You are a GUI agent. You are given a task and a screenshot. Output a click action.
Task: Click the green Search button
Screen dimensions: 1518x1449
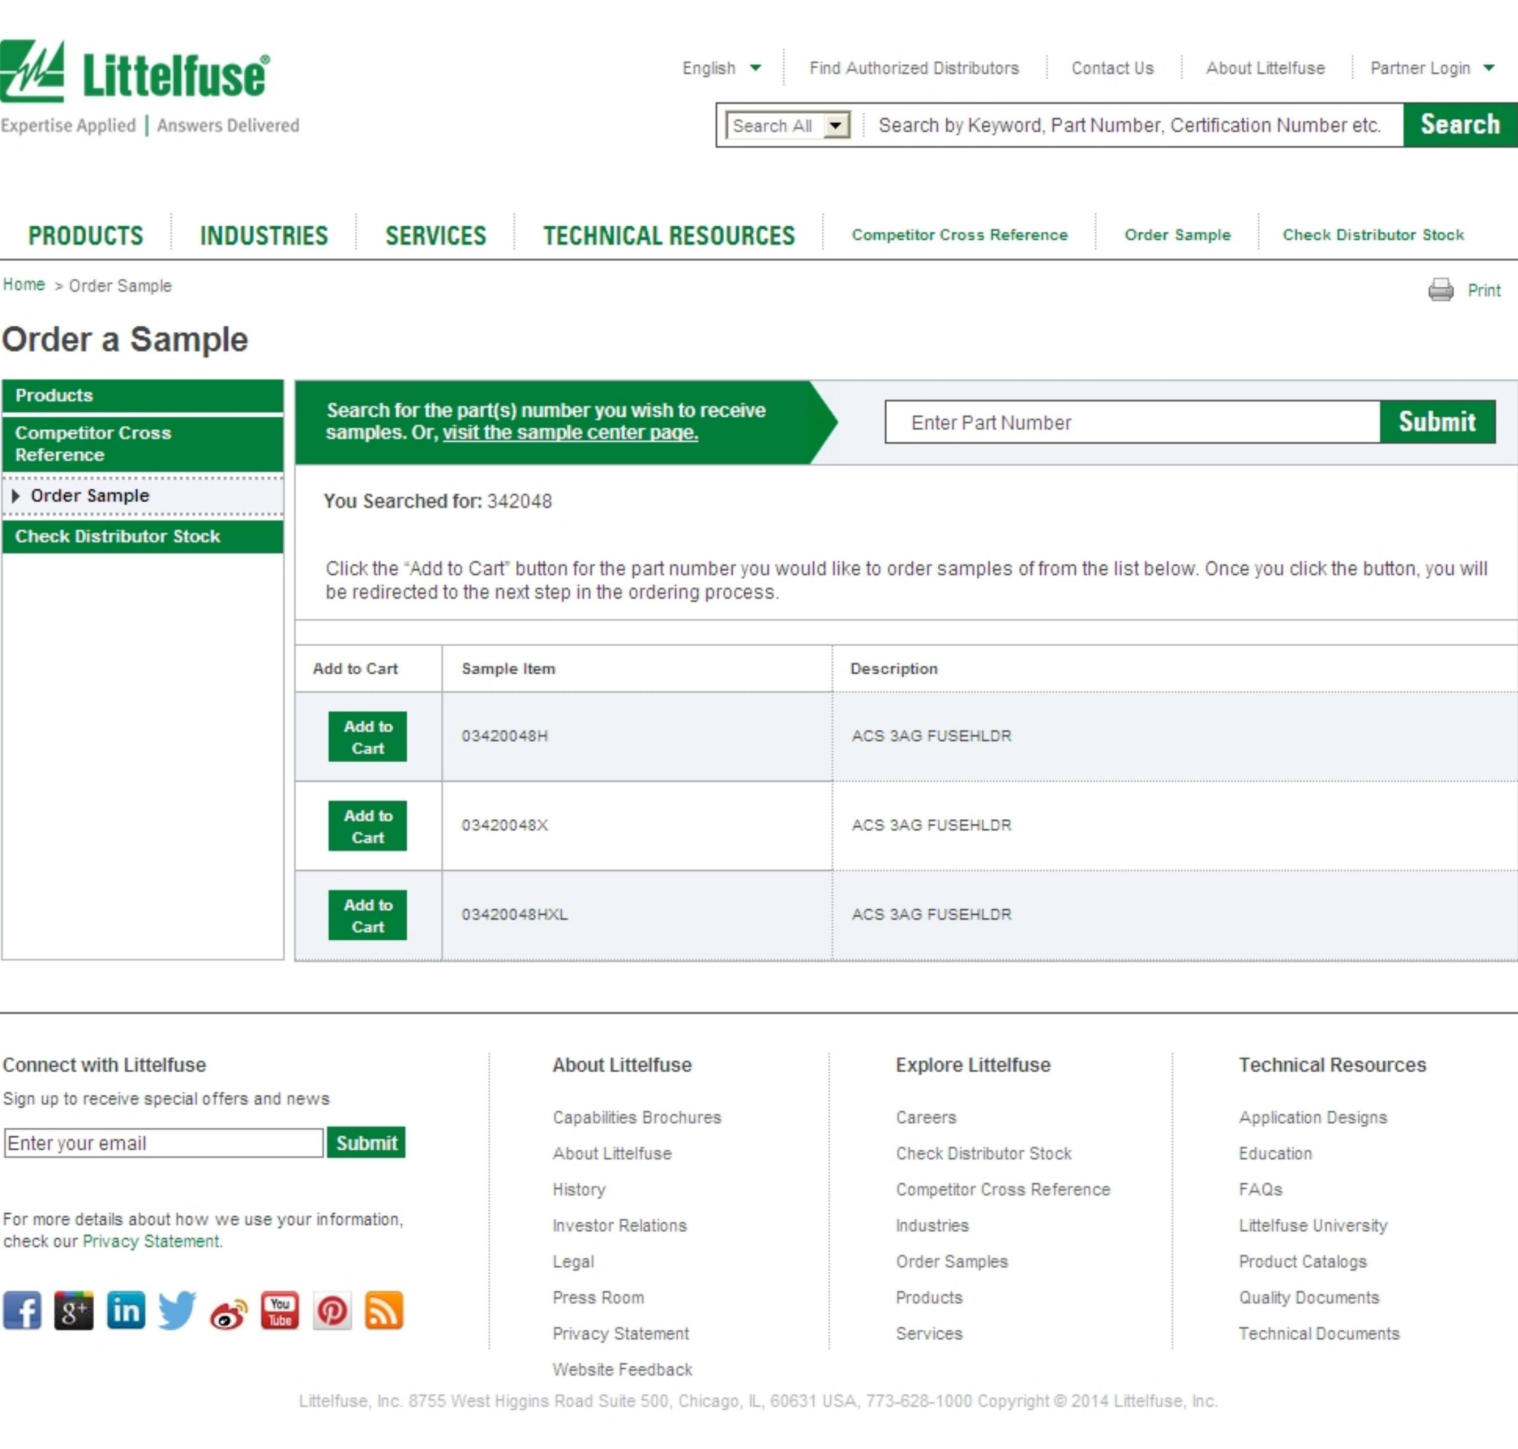tap(1460, 125)
